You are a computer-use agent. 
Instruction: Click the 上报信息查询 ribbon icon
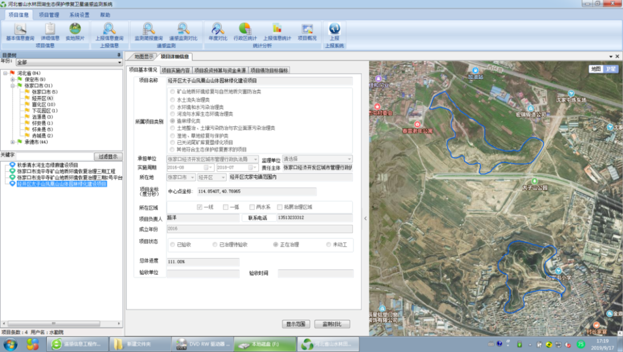click(109, 32)
